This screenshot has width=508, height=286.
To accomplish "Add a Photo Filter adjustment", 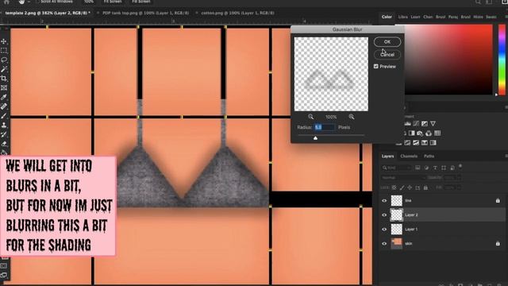I will (x=420, y=133).
